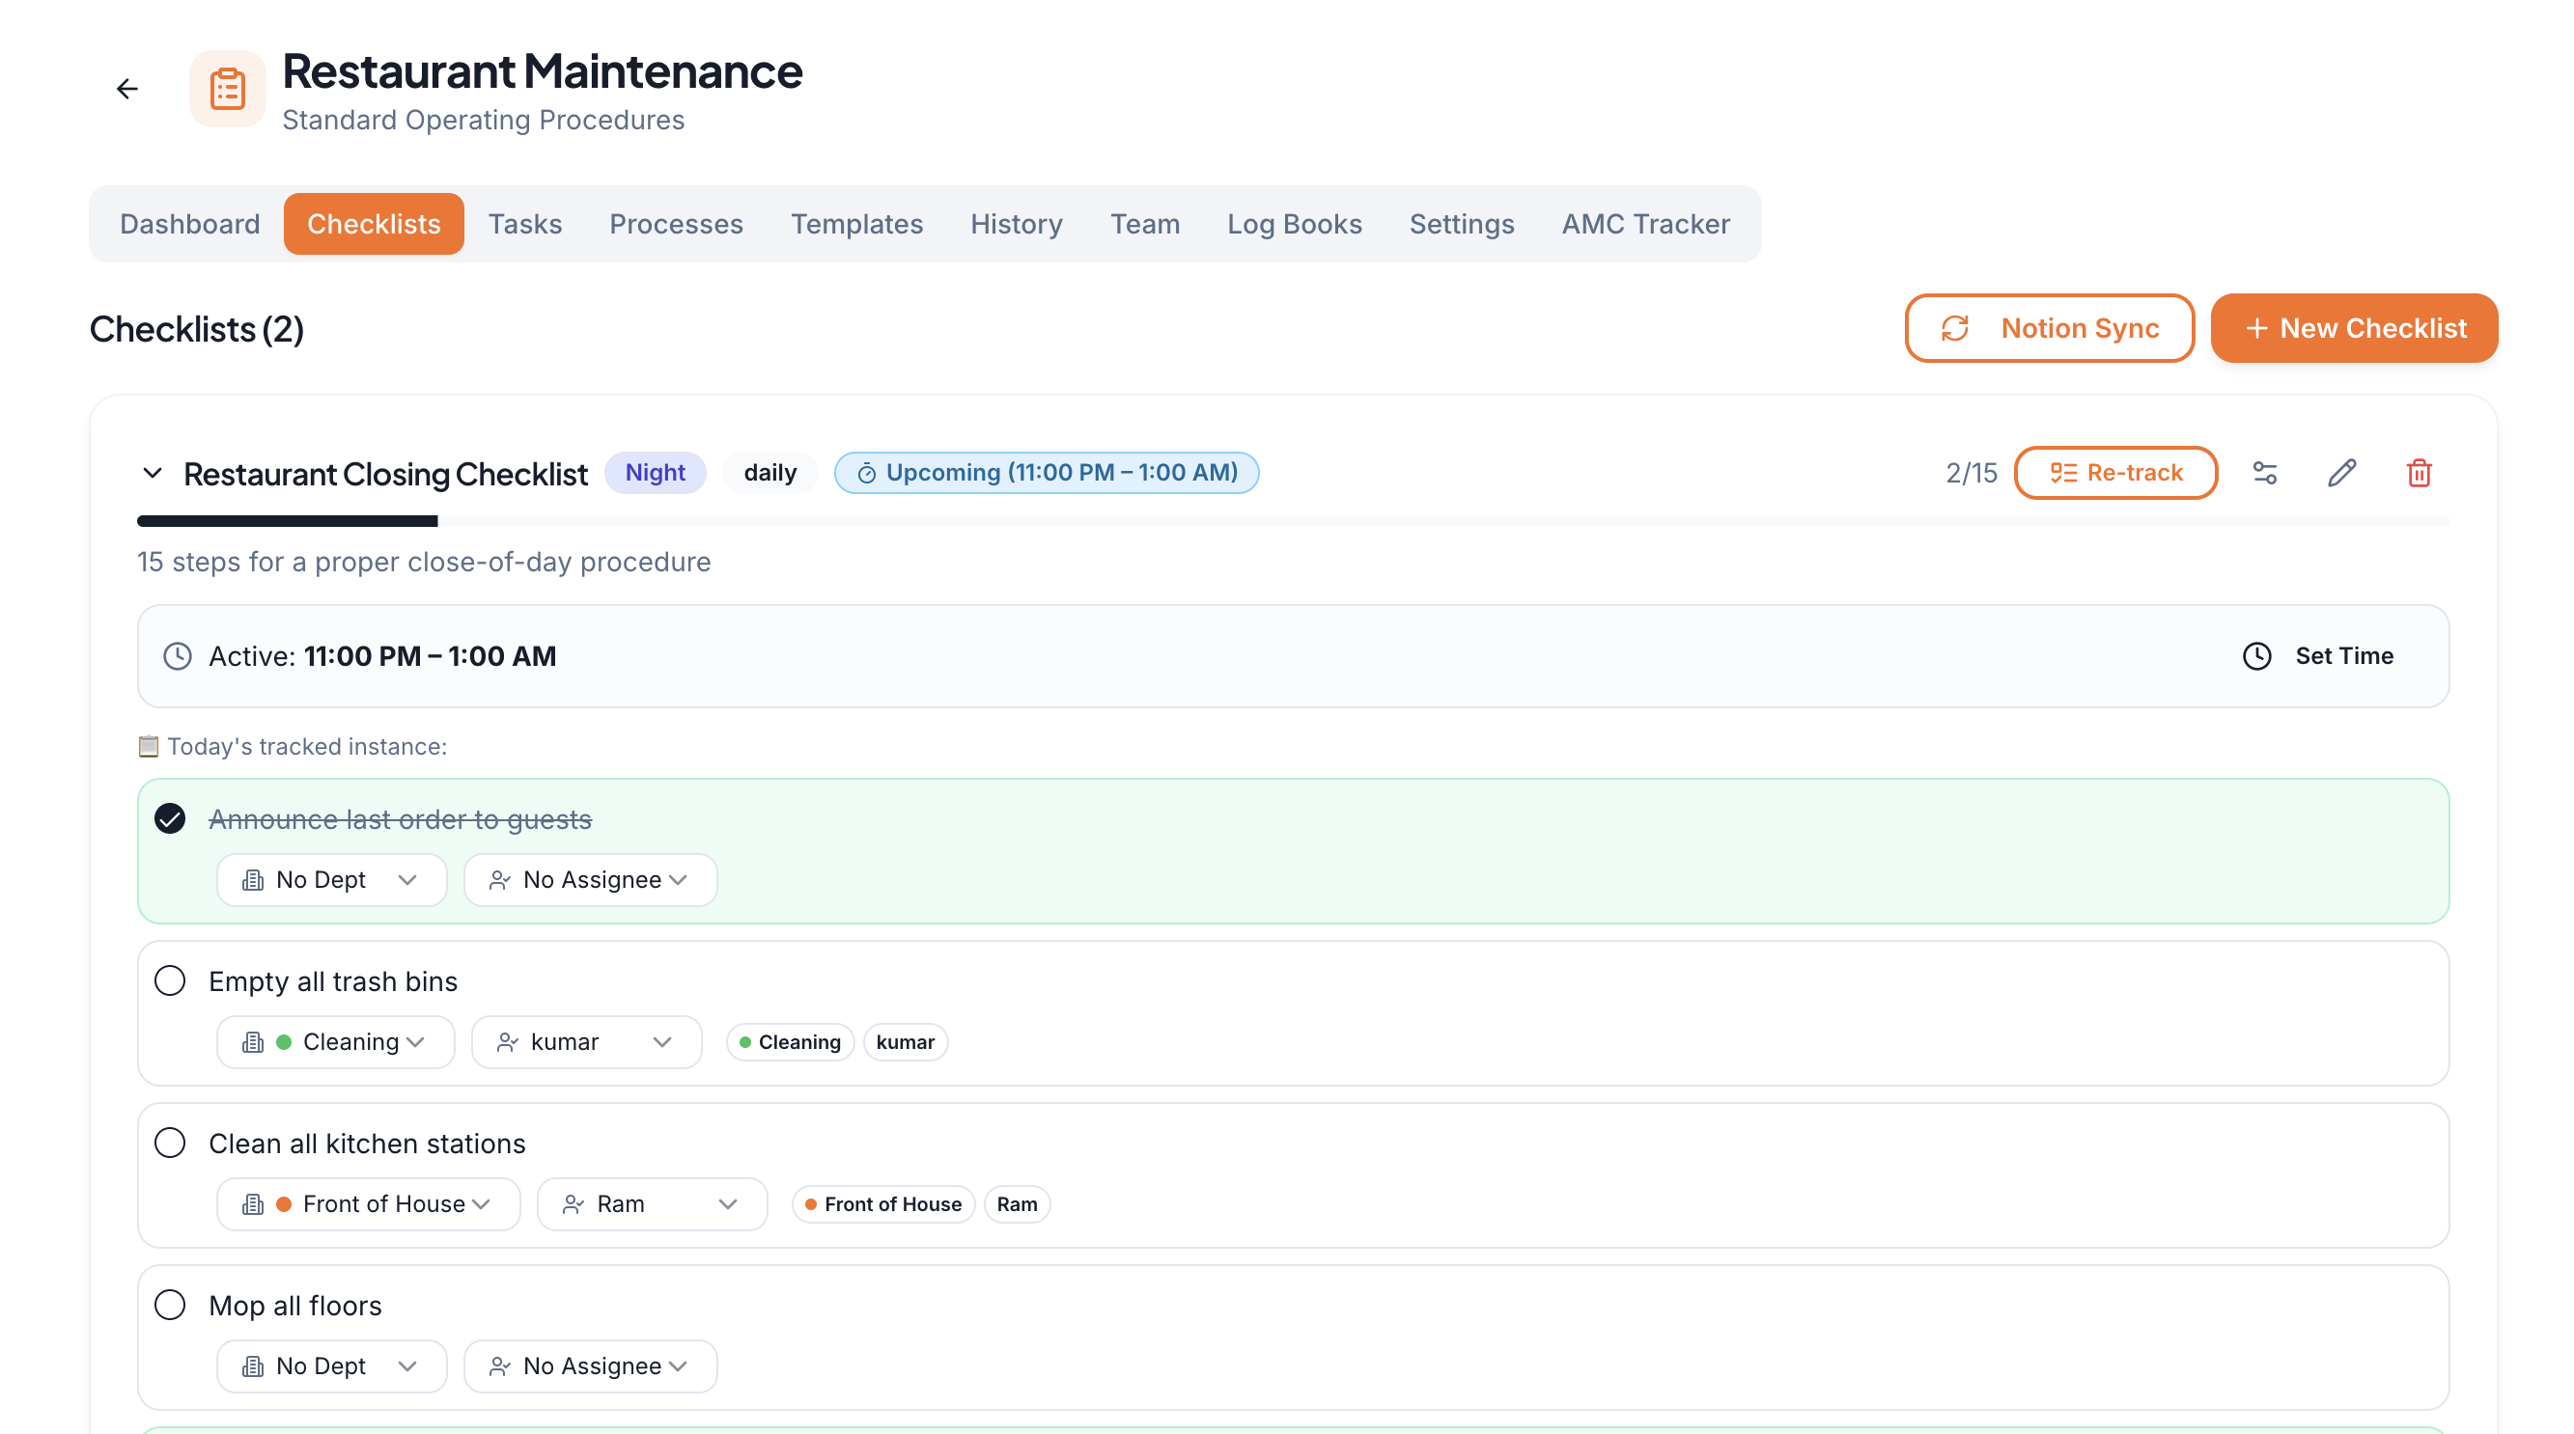Click the Upcoming 11:00 PM – 1:00 AM badge
This screenshot has width=2574, height=1434.
[x=1047, y=474]
